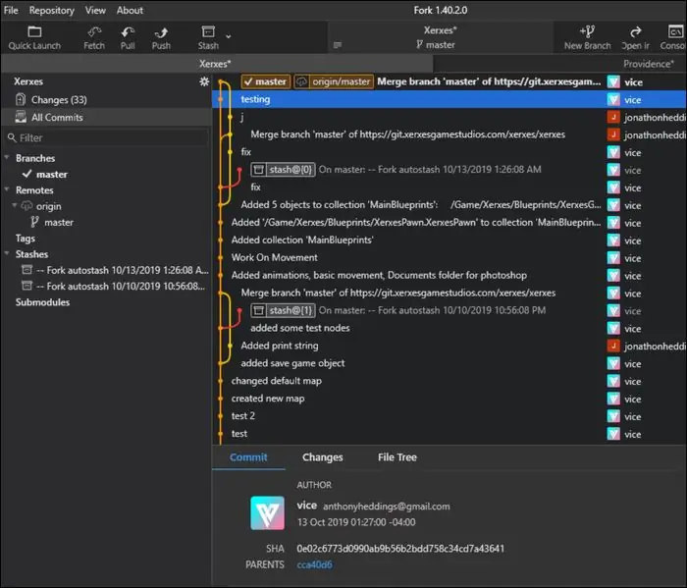Viewport: 687px width, 588px height.
Task: Open the Stash dropdown arrow
Action: [x=229, y=36]
